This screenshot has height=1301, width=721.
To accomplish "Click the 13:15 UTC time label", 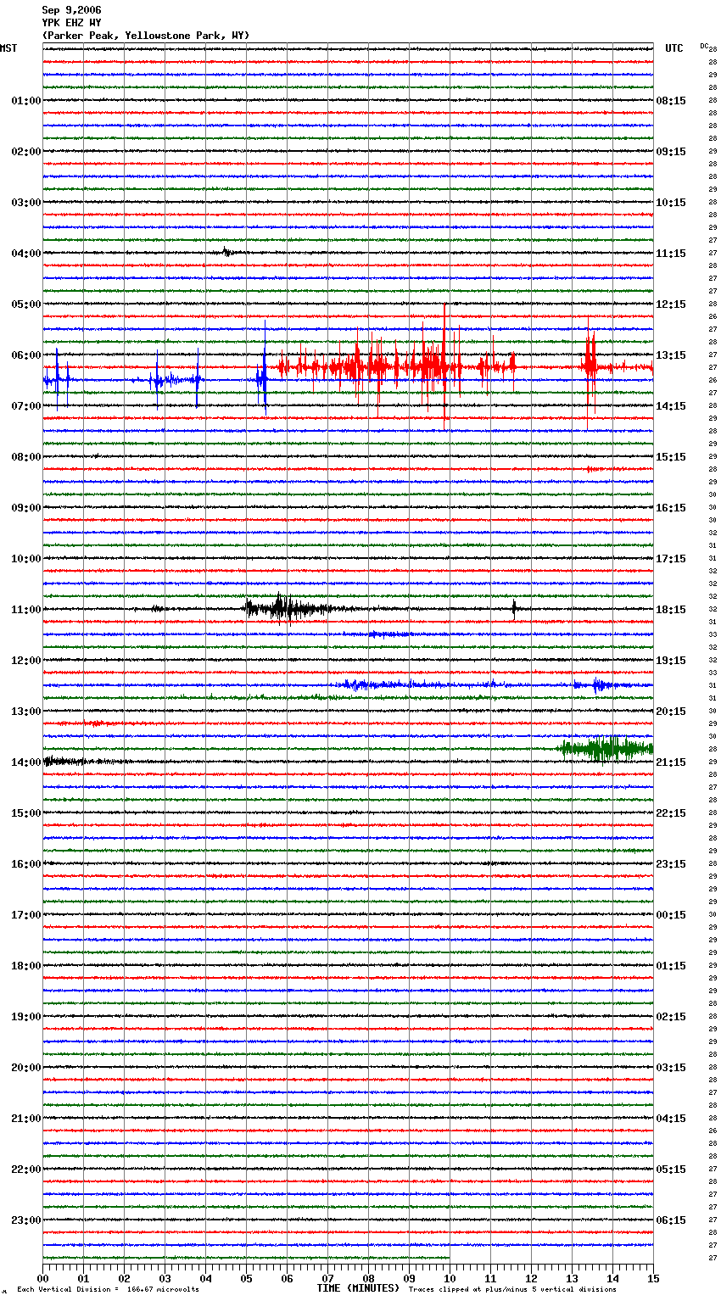I will (x=671, y=355).
